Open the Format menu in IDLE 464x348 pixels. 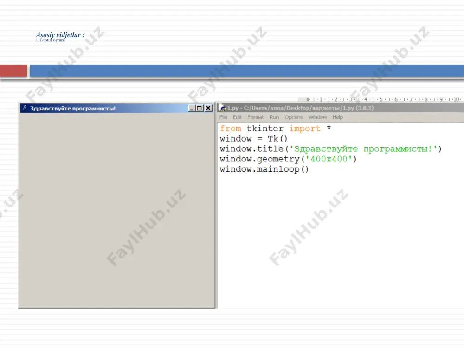pos(255,117)
